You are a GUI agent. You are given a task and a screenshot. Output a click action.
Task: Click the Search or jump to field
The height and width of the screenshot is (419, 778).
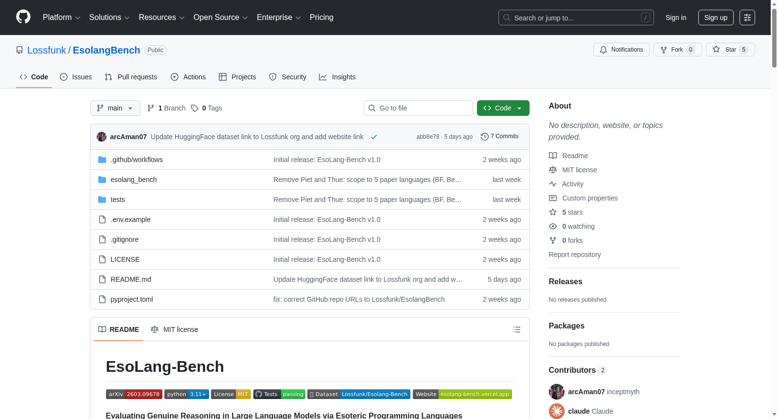[576, 18]
